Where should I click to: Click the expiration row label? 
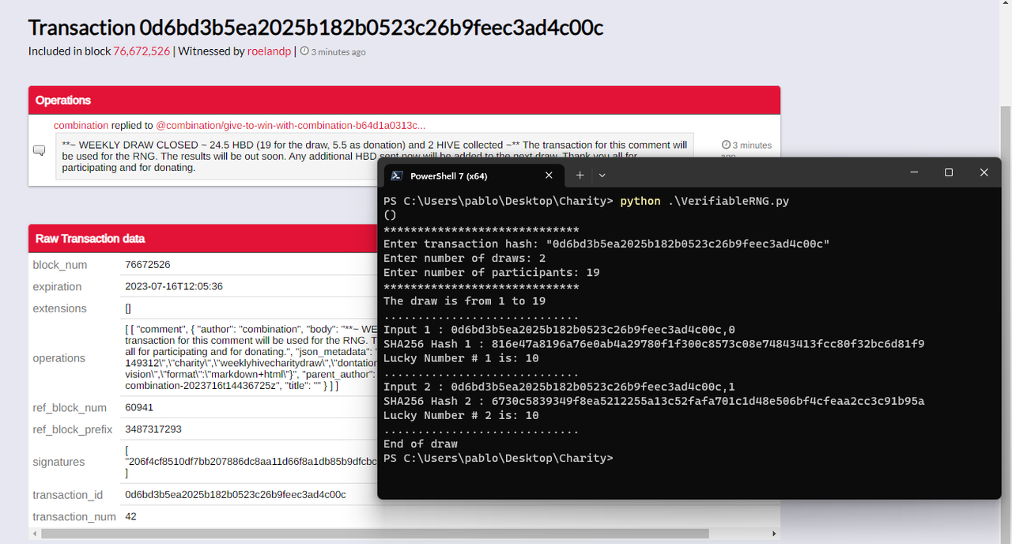coord(57,286)
